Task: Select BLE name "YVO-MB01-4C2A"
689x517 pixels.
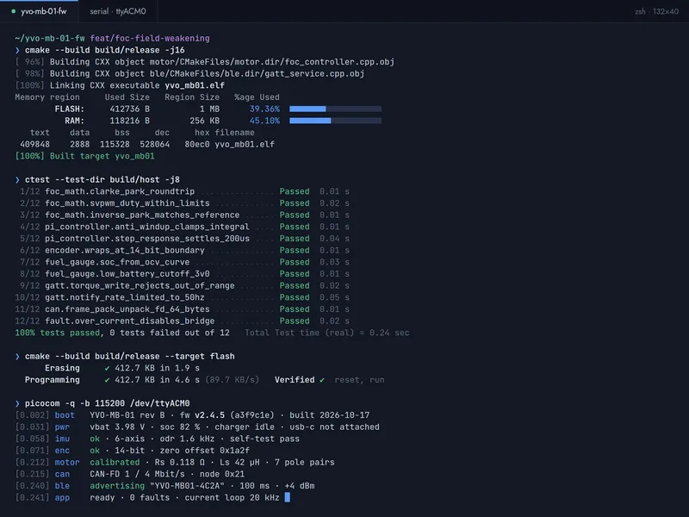Action: pos(187,486)
